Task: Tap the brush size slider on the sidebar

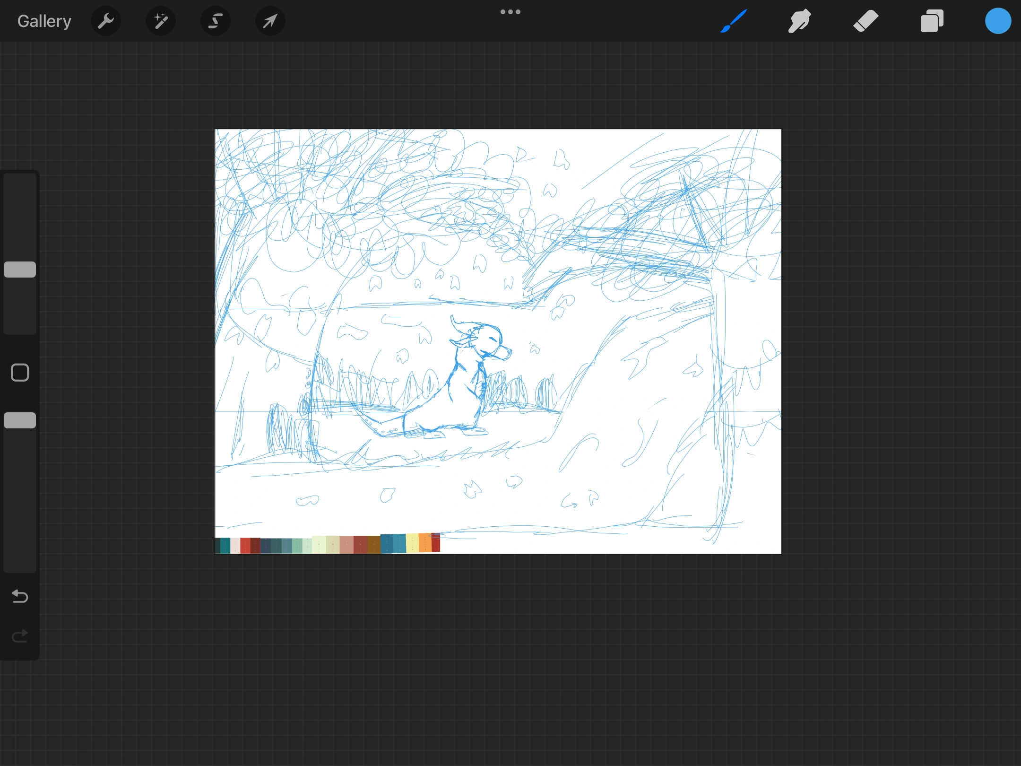Action: click(x=19, y=269)
